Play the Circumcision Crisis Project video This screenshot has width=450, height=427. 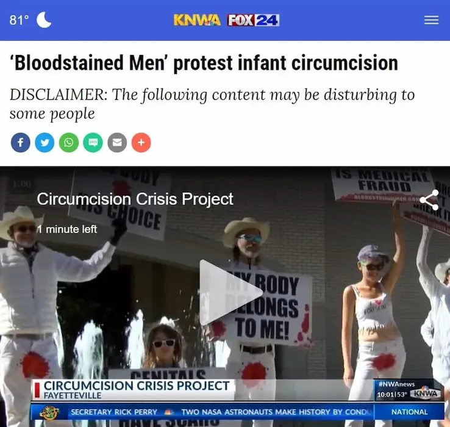point(230,293)
